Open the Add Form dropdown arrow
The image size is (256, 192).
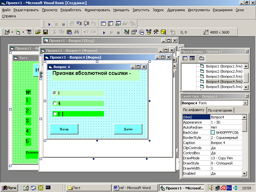tap(23, 32)
